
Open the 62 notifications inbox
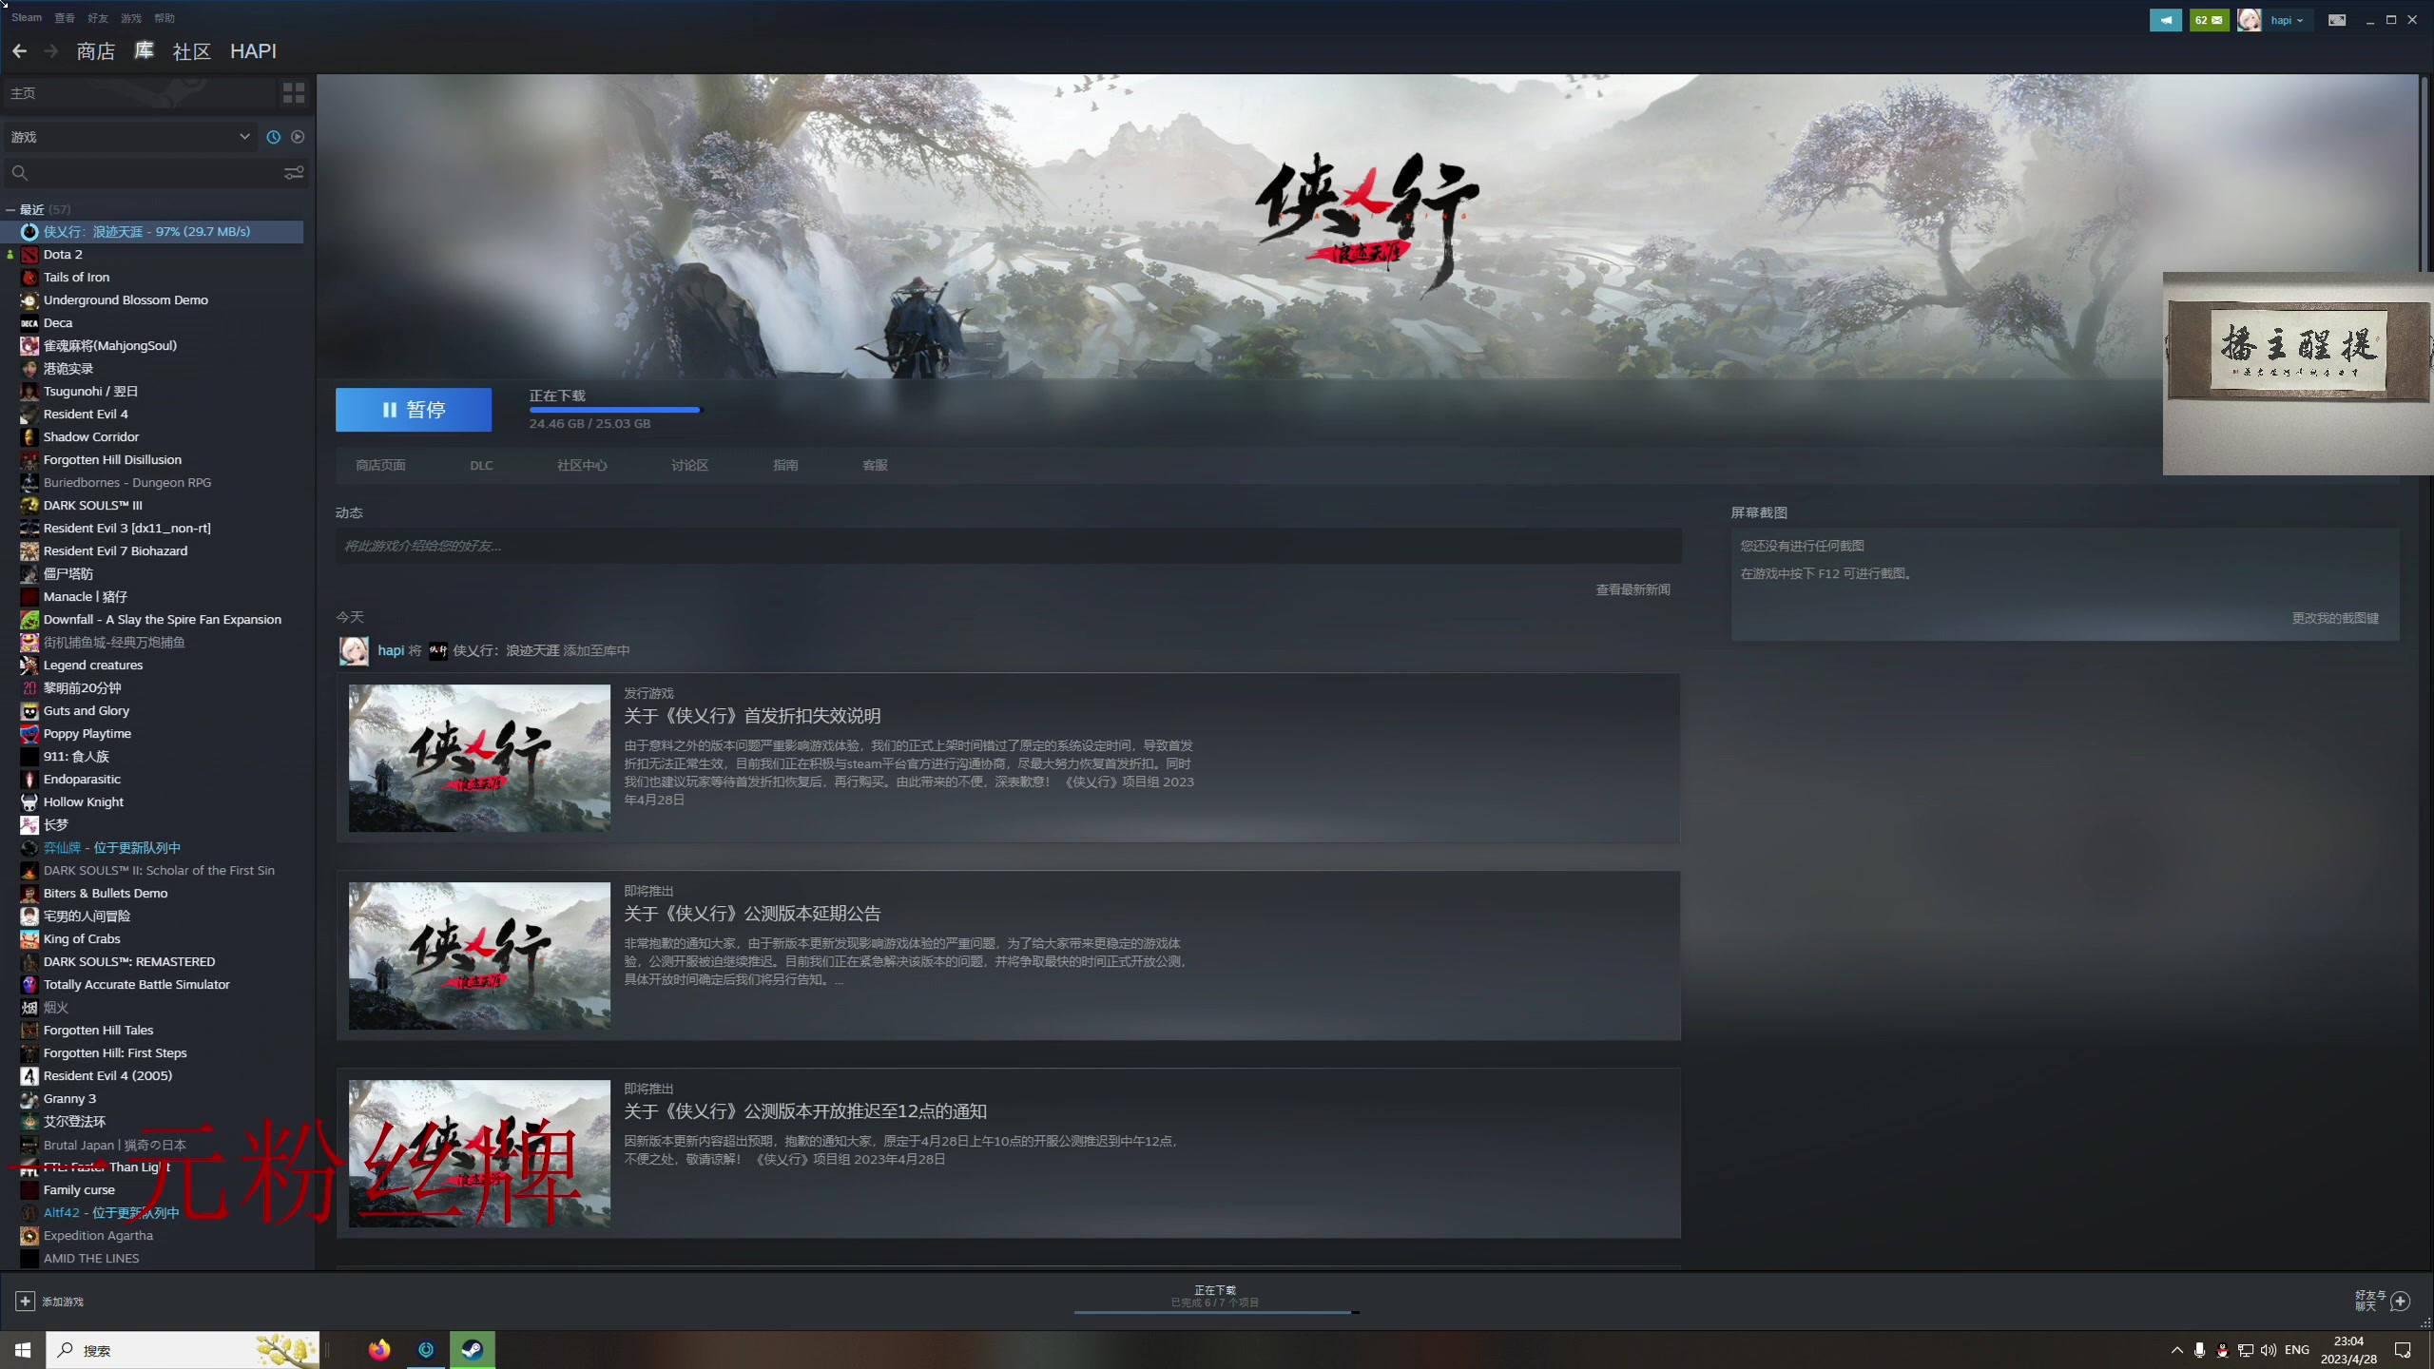[2208, 20]
